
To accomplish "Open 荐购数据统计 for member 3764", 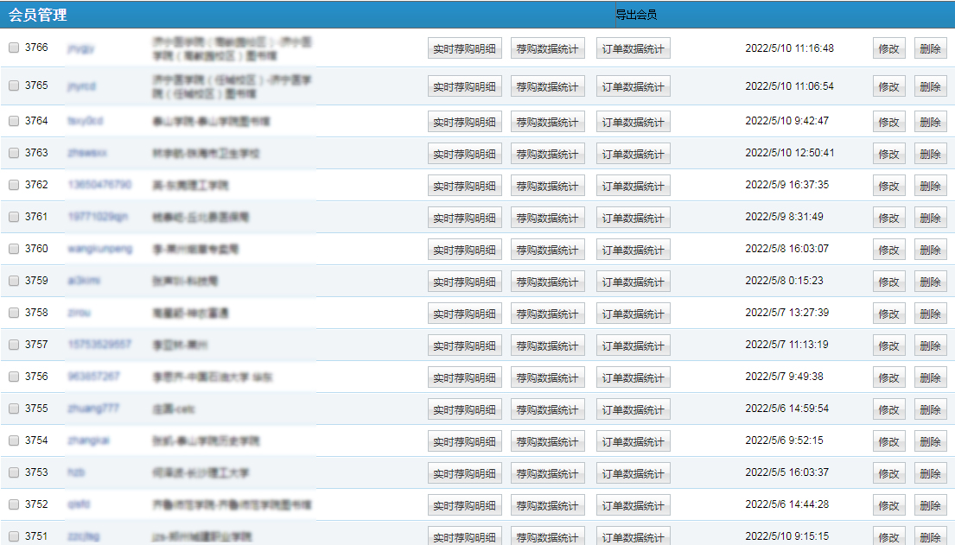I will tap(547, 122).
